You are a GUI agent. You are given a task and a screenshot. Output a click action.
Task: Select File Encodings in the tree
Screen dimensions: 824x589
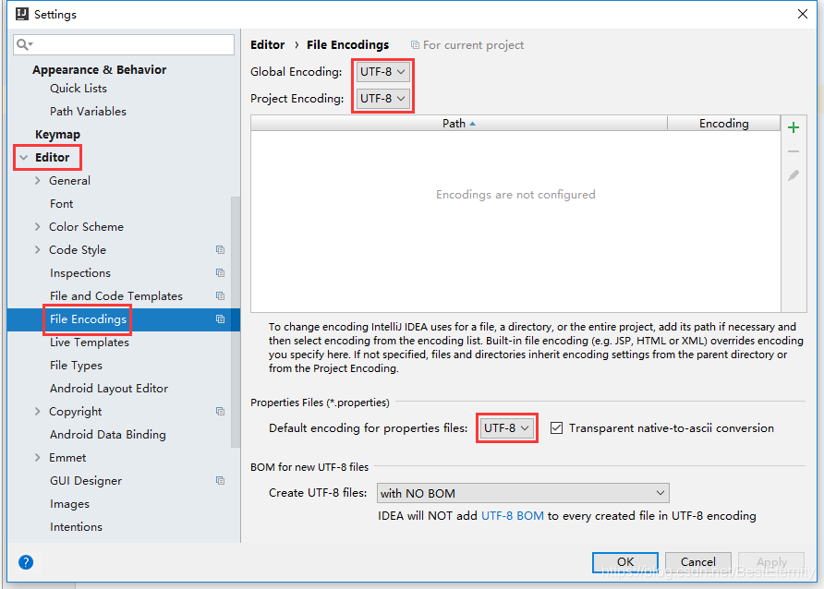coord(89,319)
